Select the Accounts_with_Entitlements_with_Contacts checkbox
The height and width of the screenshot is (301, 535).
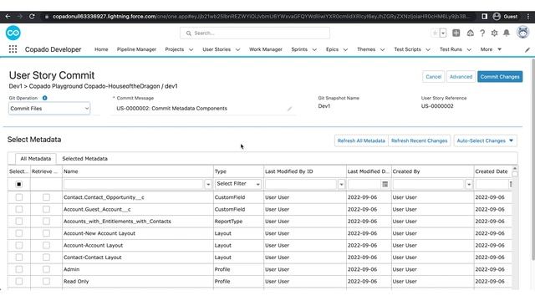pos(19,221)
